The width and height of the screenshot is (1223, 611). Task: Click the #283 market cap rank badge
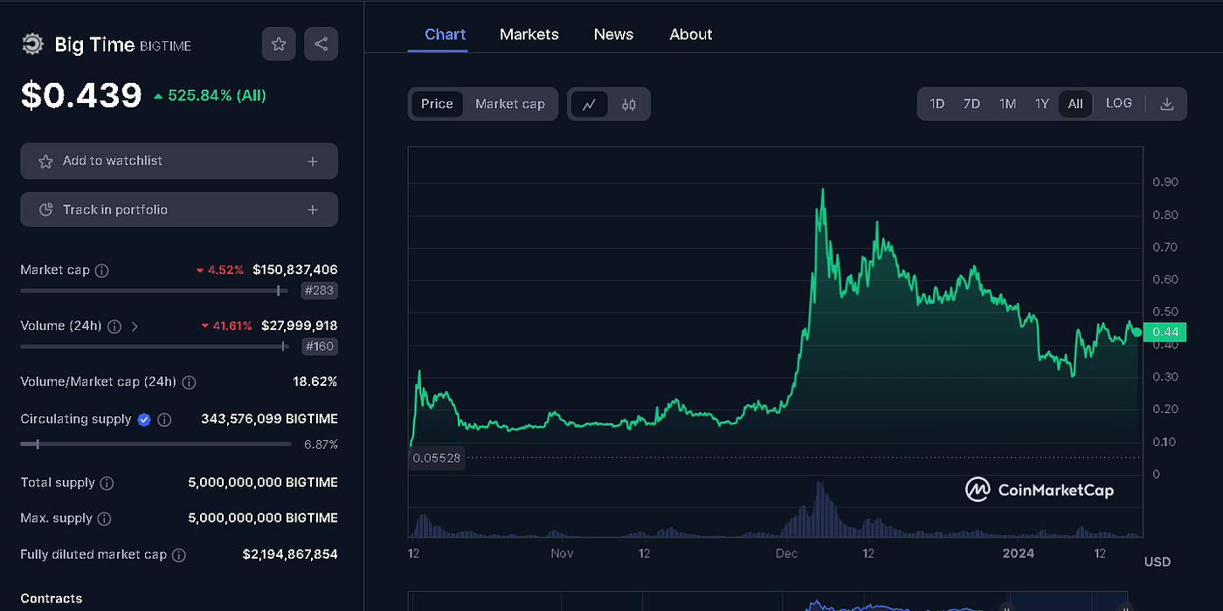coord(319,291)
